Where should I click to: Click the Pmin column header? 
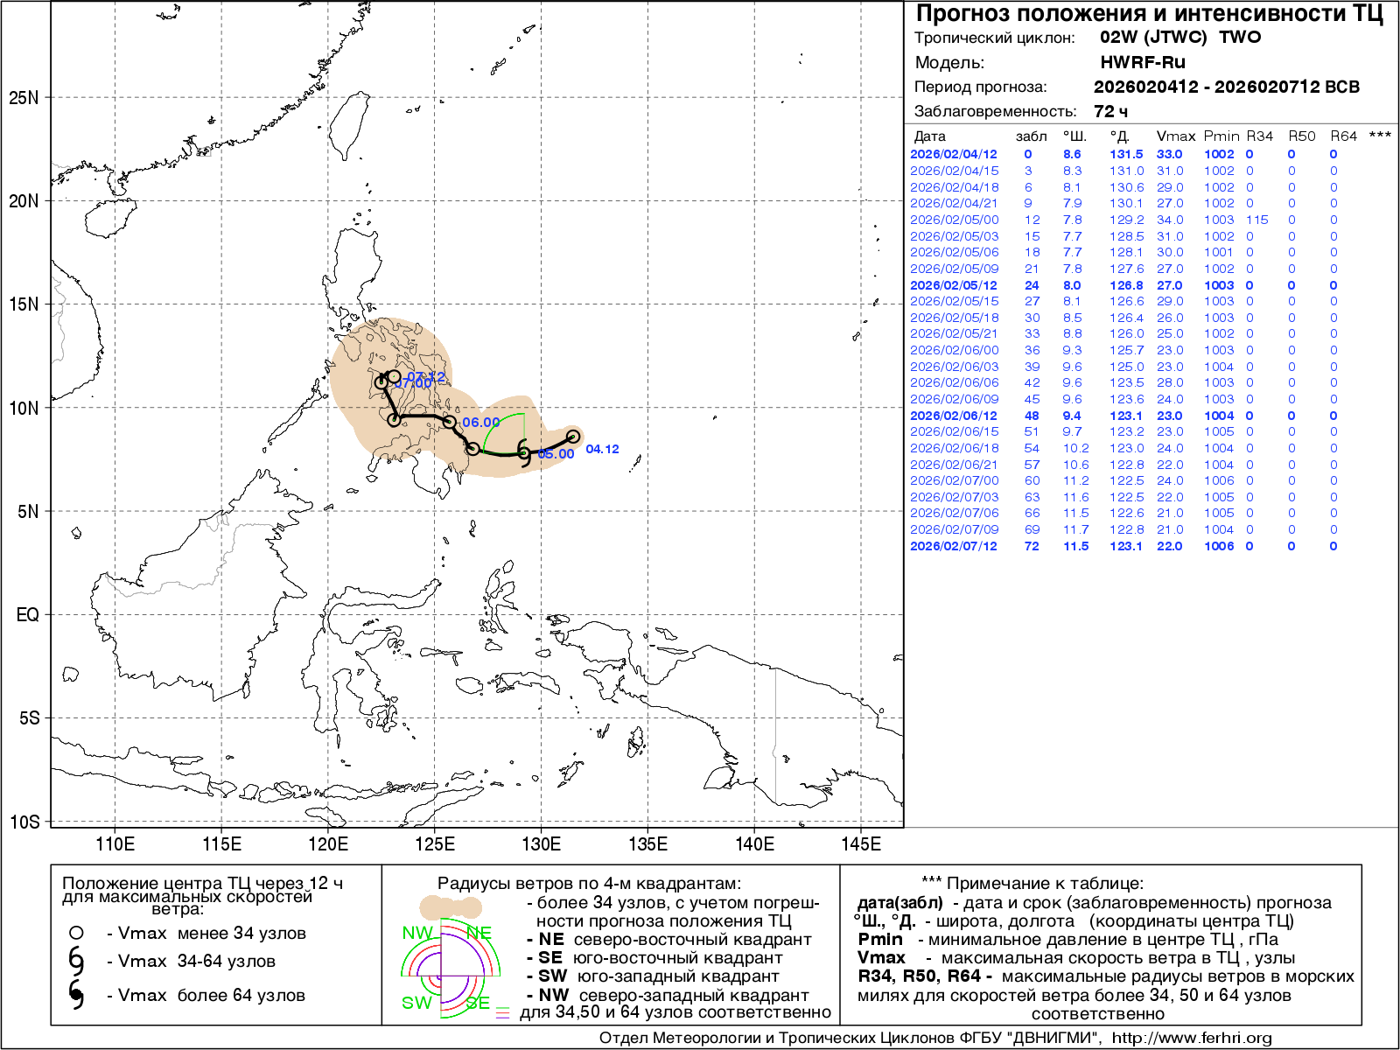point(1221,136)
